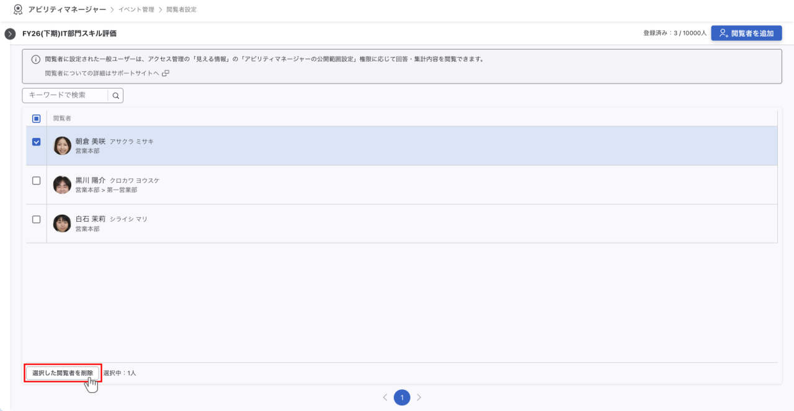Screen dimensions: 794x411
Task: Click the info icon in the notice box
Action: (x=36, y=59)
